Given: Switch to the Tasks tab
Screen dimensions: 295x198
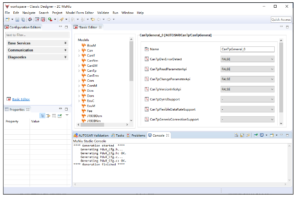Looking at the screenshot, I should pos(118,135).
